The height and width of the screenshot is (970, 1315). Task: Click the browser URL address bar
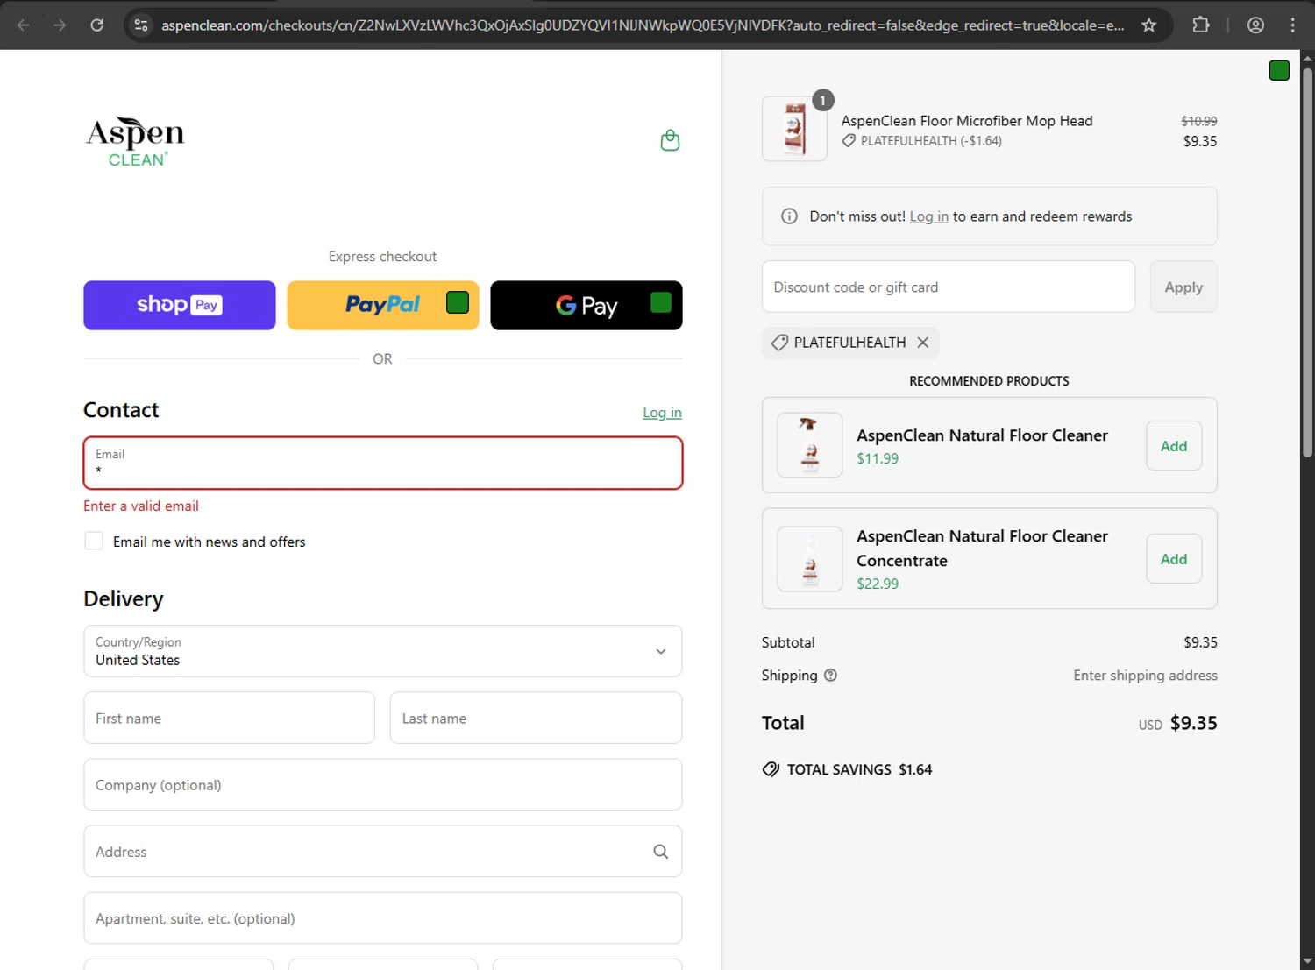(x=643, y=25)
